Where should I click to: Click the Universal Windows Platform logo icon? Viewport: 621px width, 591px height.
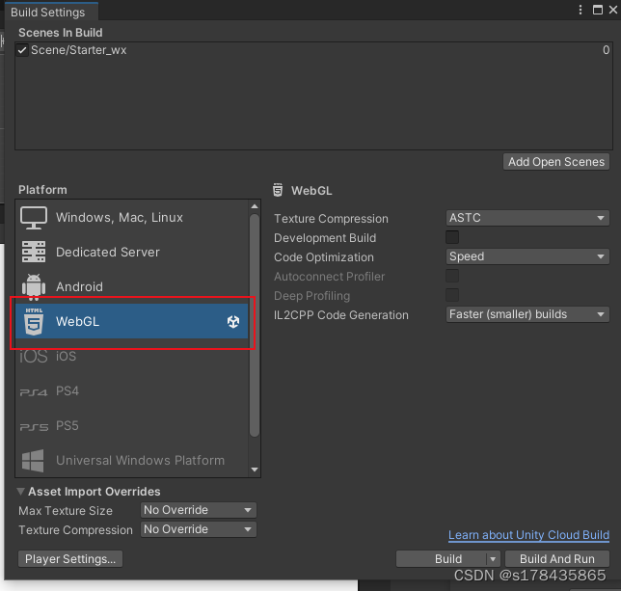tap(33, 461)
